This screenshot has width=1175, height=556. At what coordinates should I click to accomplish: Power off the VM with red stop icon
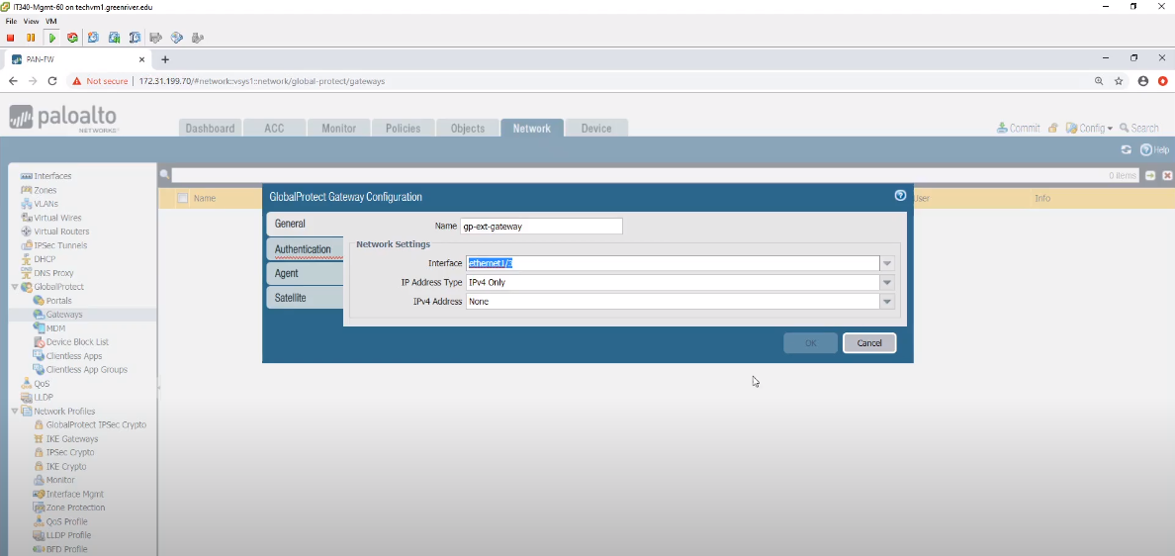[11, 38]
